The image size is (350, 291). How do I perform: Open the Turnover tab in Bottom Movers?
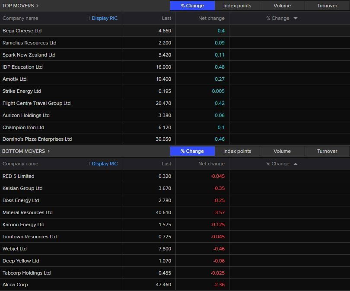(x=327, y=151)
